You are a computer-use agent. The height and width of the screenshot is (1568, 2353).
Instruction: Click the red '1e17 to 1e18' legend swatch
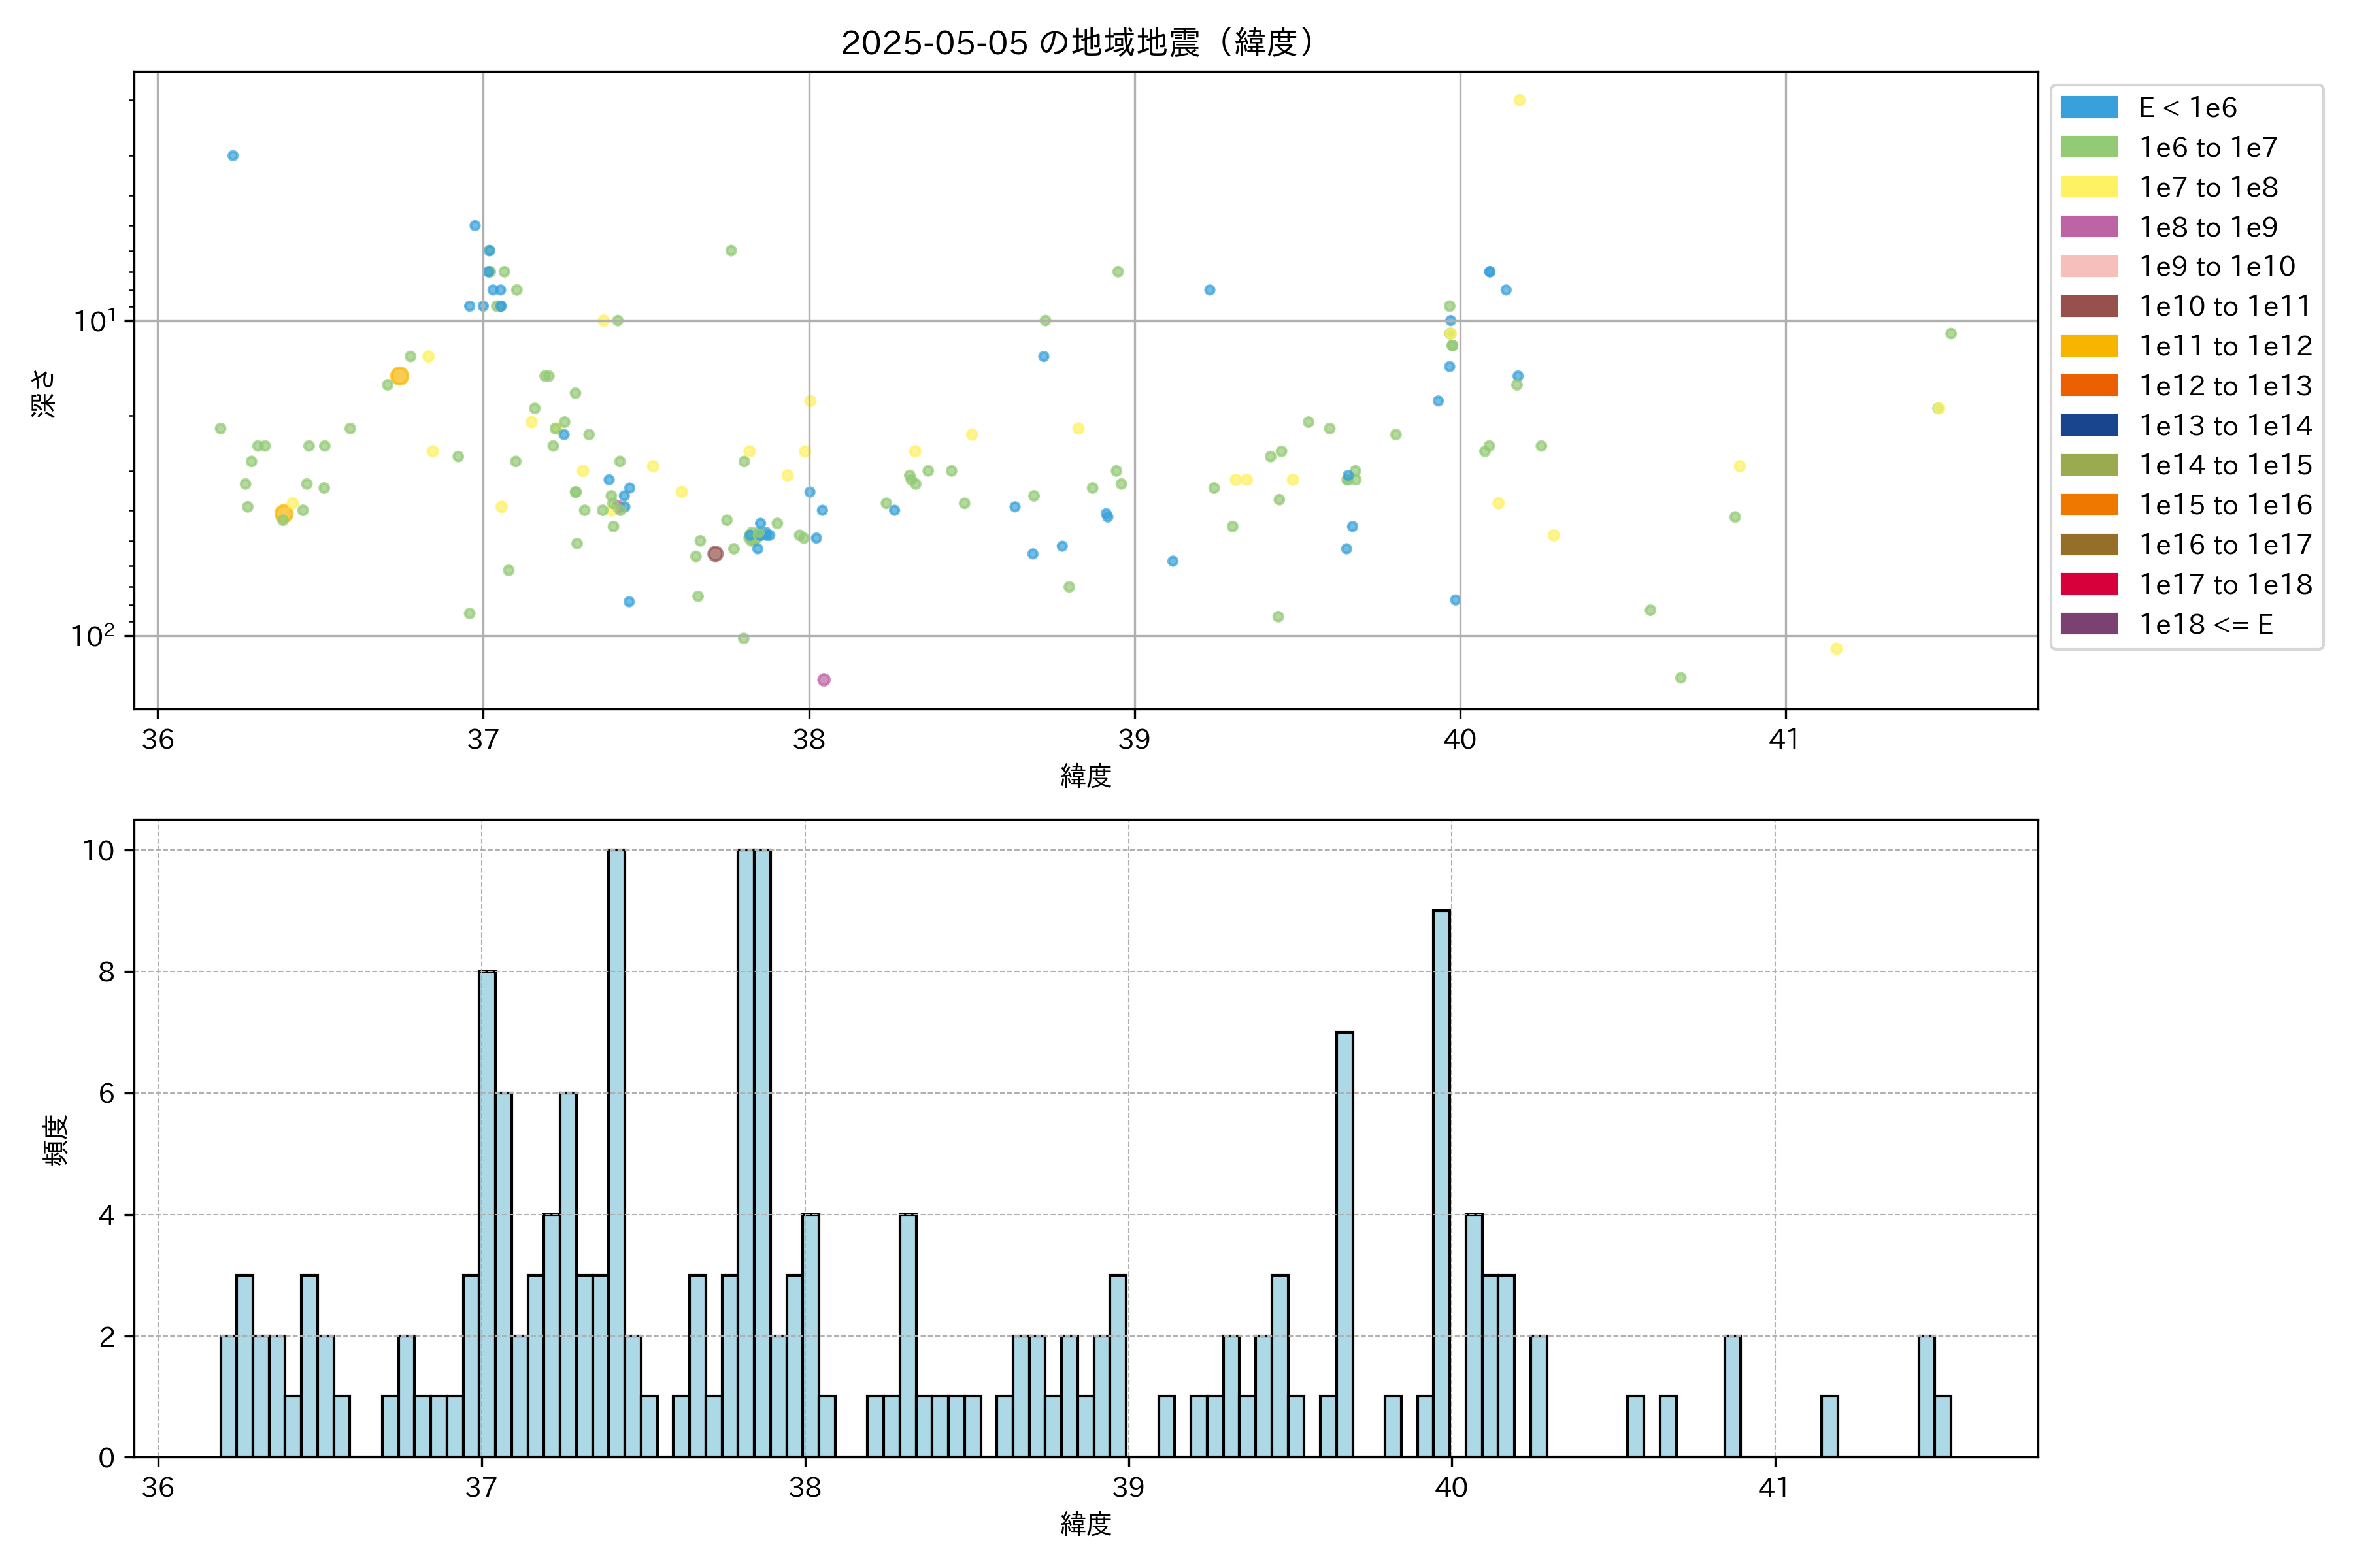(x=2088, y=584)
